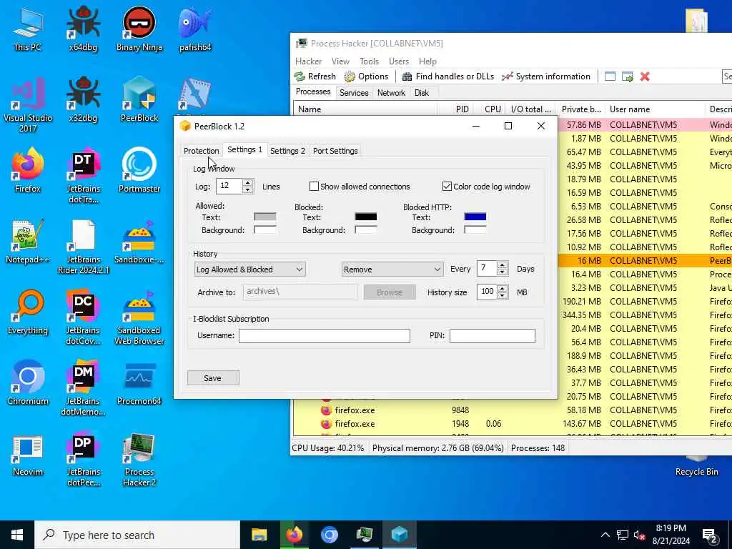Open JetBrains dotCover desktop icon
This screenshot has height=549, width=732.
click(x=83, y=318)
